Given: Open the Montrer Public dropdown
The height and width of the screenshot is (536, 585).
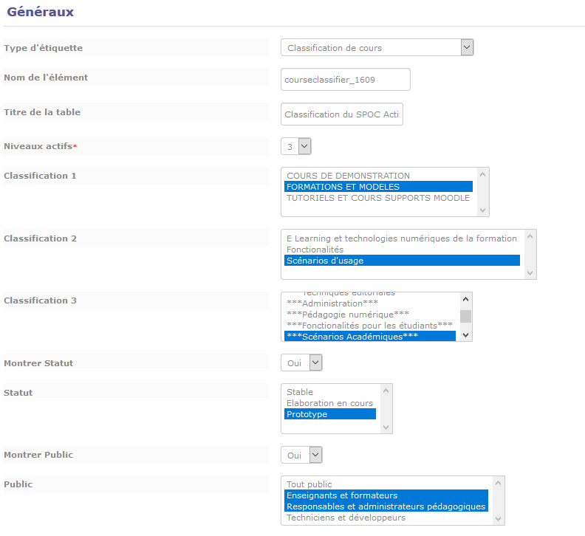Looking at the screenshot, I should [301, 455].
